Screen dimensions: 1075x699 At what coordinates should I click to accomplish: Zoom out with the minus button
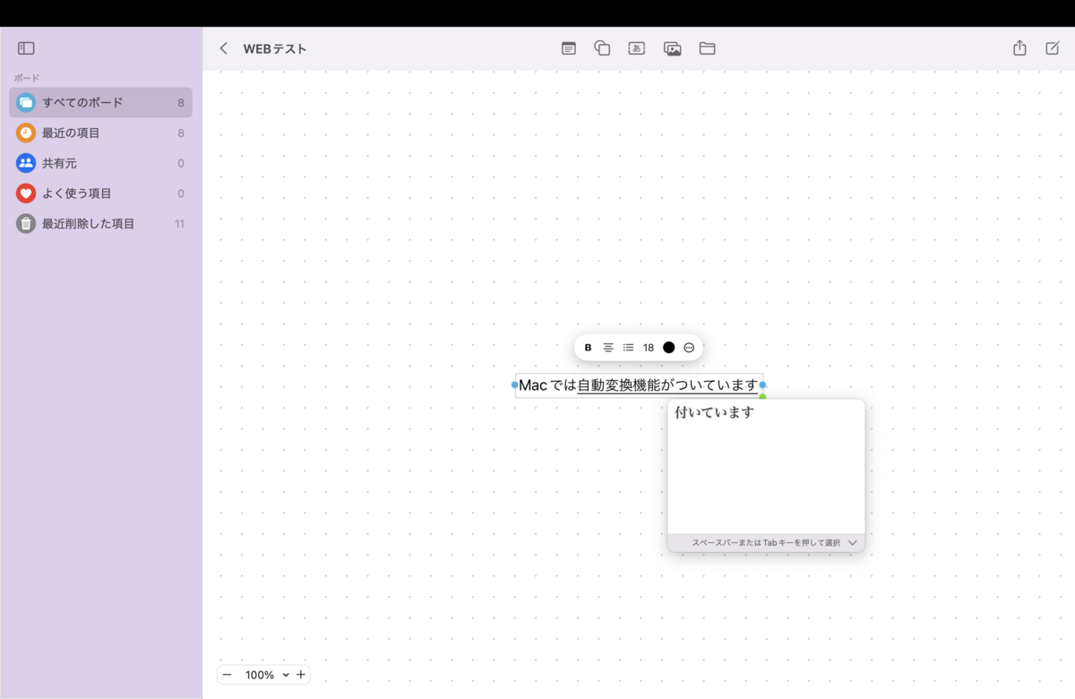tap(227, 675)
